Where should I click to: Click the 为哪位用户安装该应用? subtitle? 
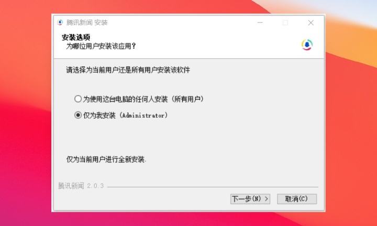pos(101,46)
